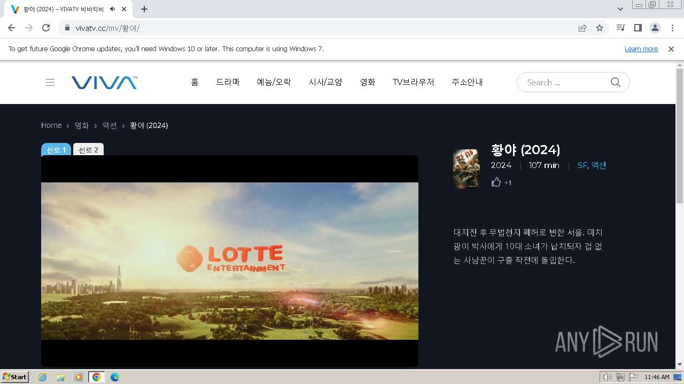The image size is (684, 384).
Task: Open the Windows Start menu
Action: tap(15, 377)
